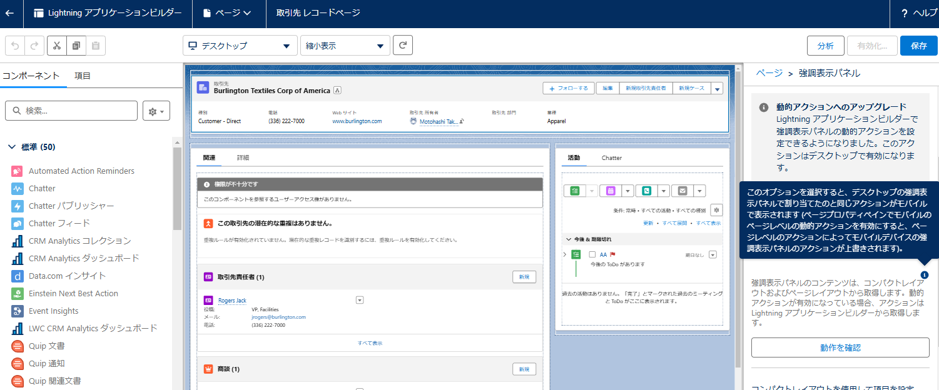Click the 分析 button
This screenshot has height=390, width=939.
[825, 46]
